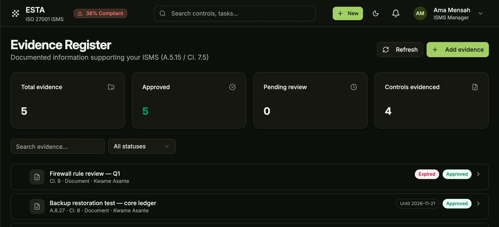Image resolution: width=499 pixels, height=227 pixels.
Task: Click the Until 2026-11-21 validity tag
Action: pos(418,204)
